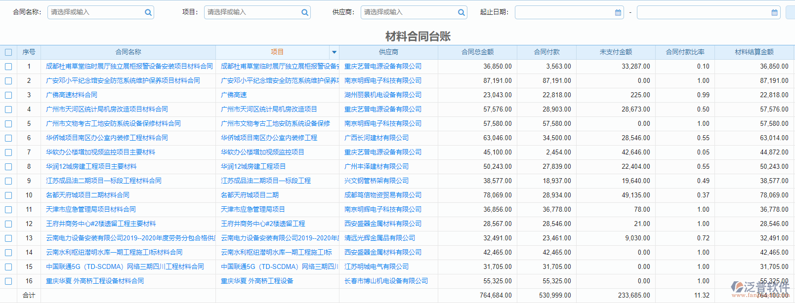
Task: Open the 项目 column filter dropdown arrow
Action: click(x=334, y=52)
